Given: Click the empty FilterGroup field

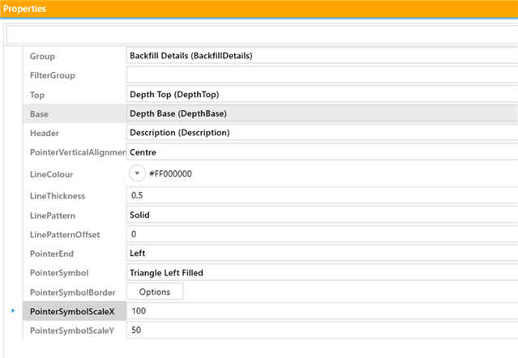Looking at the screenshot, I should click(322, 75).
